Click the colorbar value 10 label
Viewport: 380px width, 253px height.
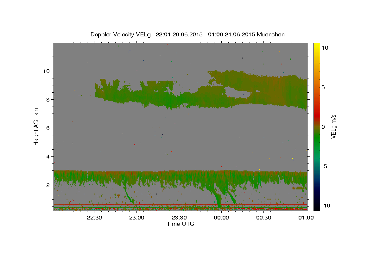tap(325, 47)
